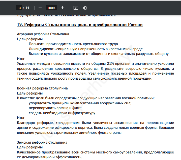Click the line "перевооружить армию и флот"
This screenshot has height=160, width=181.
point(55,108)
